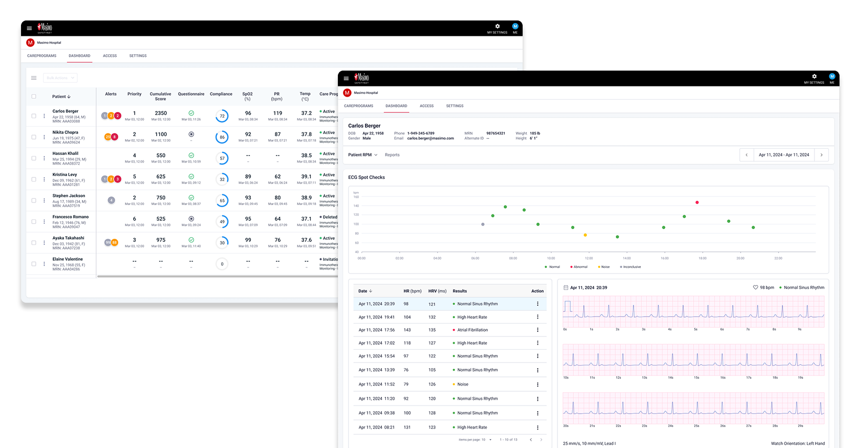Open row options for Nikita Chopra
The width and height of the screenshot is (860, 448).
tap(44, 137)
